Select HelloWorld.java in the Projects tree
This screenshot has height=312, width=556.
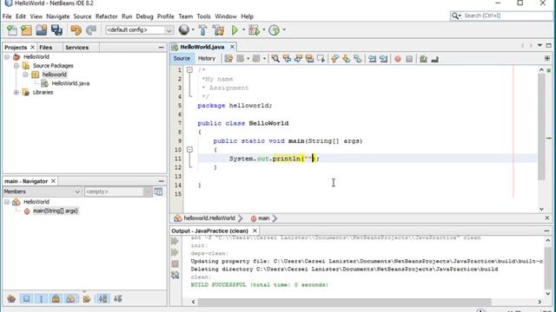[70, 83]
